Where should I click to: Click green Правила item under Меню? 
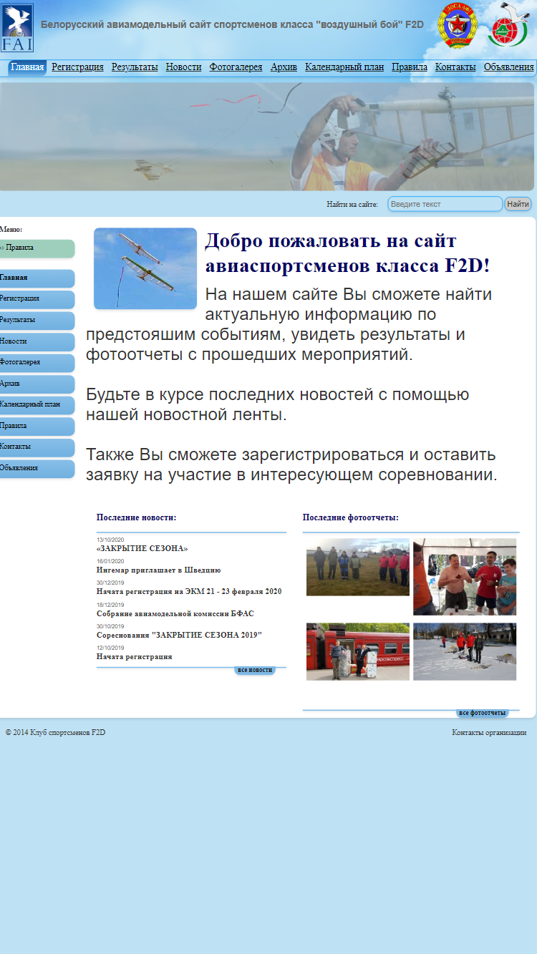37,248
